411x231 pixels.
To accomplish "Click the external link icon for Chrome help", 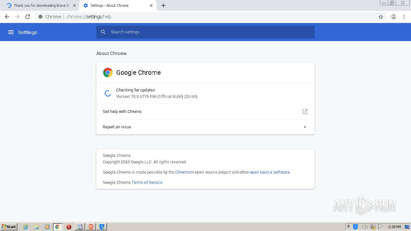I will pos(305,112).
